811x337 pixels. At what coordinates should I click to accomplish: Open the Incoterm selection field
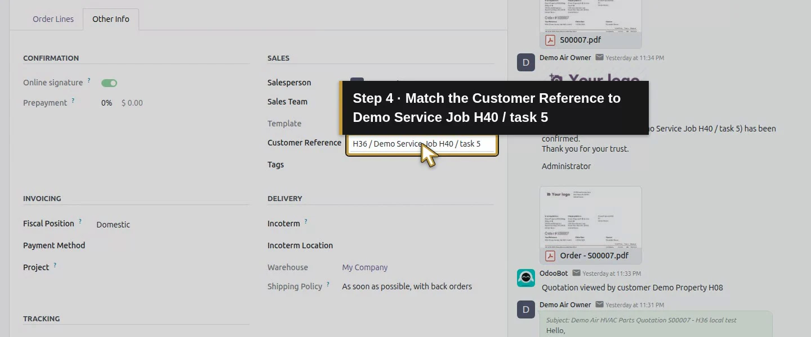tap(418, 224)
